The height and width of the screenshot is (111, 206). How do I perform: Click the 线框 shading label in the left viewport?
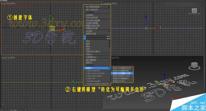pyautogui.click(x=13, y=58)
